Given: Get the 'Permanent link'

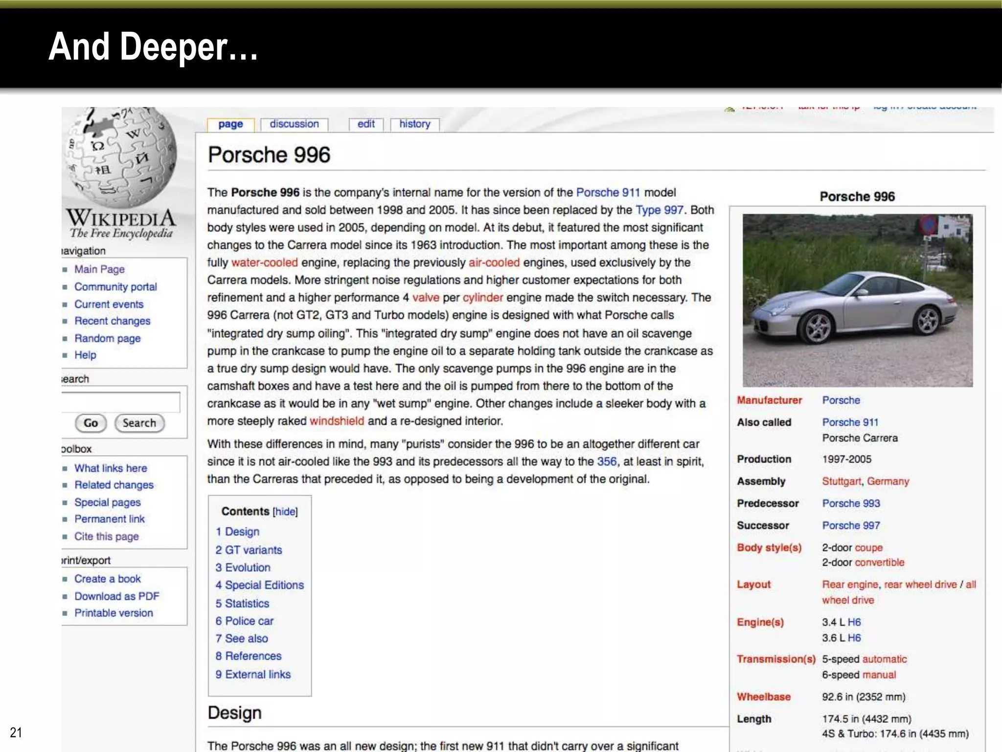Looking at the screenshot, I should click(x=110, y=519).
